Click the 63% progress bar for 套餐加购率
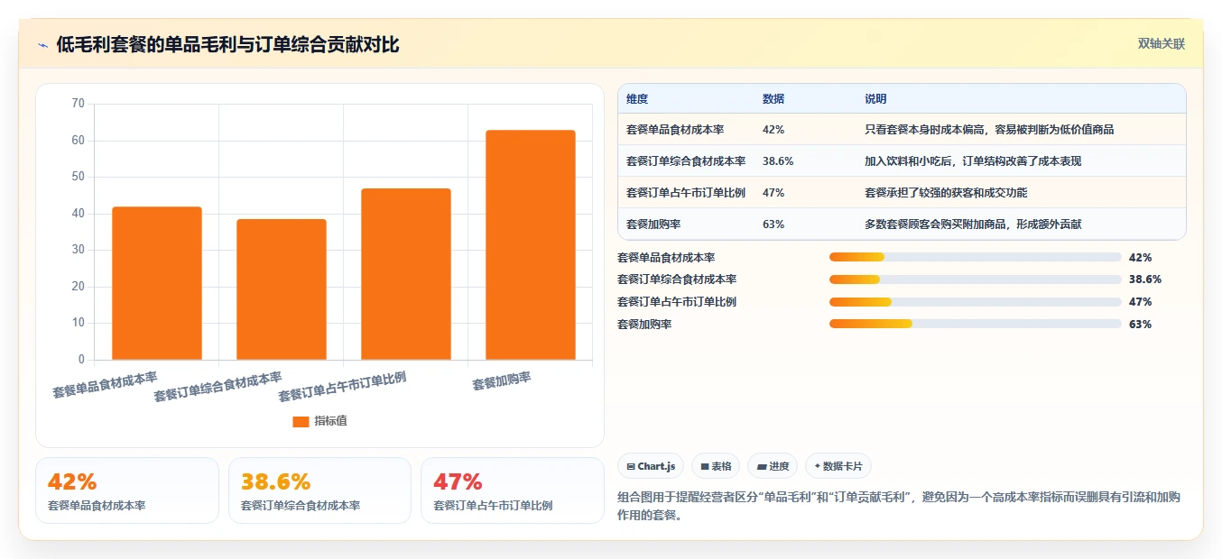Viewport: 1222px width, 559px height. point(976,324)
